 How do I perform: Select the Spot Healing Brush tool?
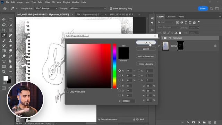(10, 35)
